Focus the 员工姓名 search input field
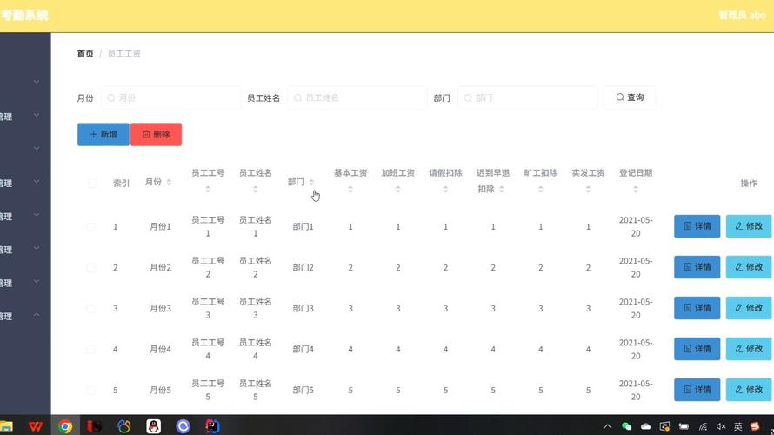The image size is (774, 435). (x=357, y=97)
